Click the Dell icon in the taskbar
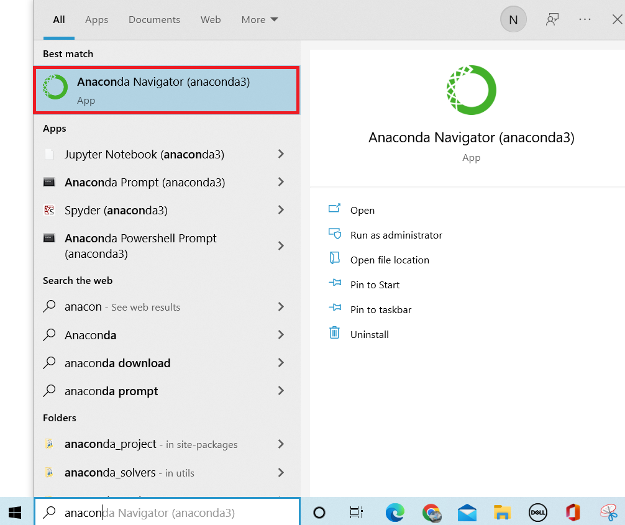 tap(537, 512)
